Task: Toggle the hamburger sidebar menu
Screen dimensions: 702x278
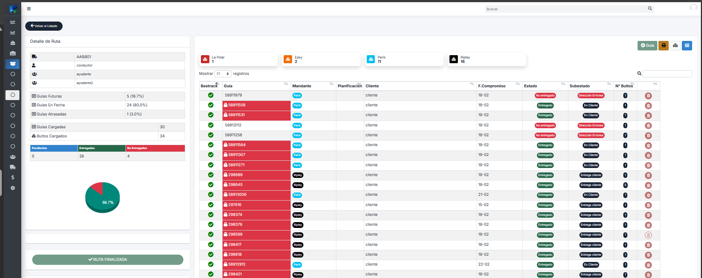Action: pyautogui.click(x=29, y=9)
